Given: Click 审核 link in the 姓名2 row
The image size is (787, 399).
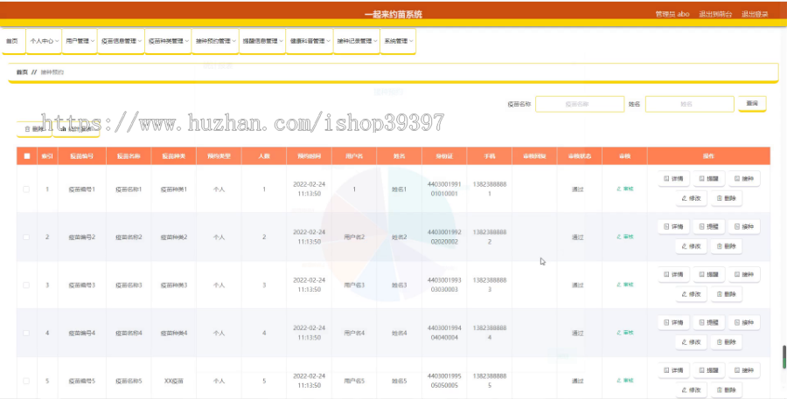Looking at the screenshot, I should (625, 237).
